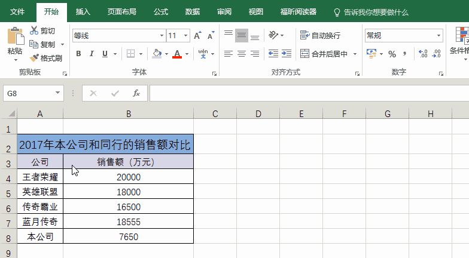Screen dimensions: 469x258
Task: Click the borders icon
Action: [130, 54]
